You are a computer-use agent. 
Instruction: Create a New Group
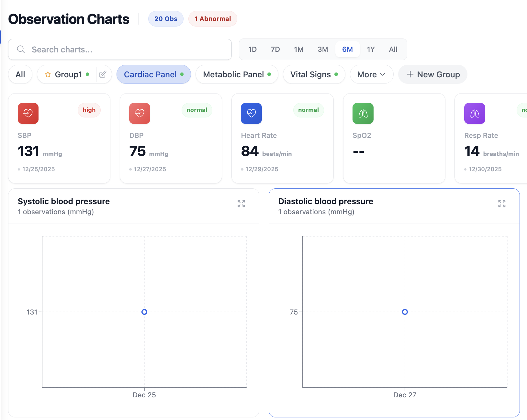coord(433,74)
